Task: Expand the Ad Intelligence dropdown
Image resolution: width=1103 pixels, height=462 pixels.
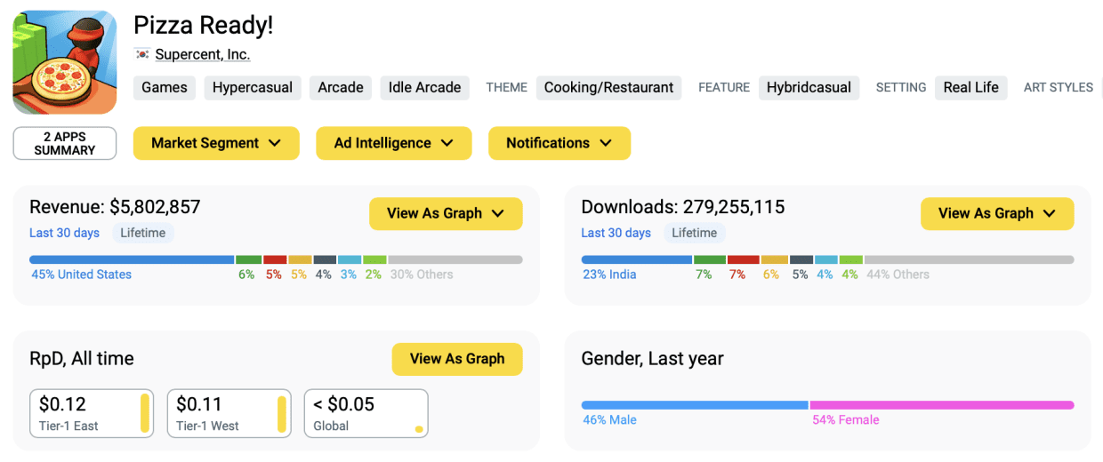Action: 393,143
